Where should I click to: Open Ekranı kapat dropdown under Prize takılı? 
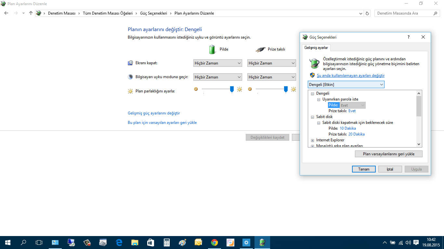click(x=271, y=63)
